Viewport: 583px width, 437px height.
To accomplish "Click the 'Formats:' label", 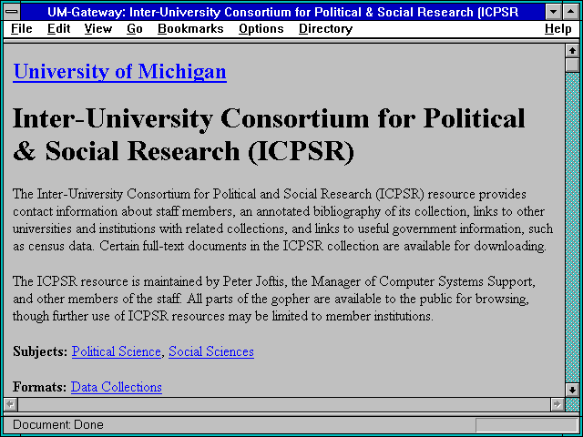I will (40, 387).
